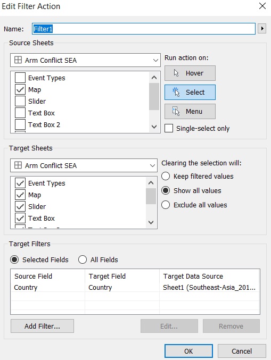Expand the Target Sheets Arm Conflict SEA dropdown

(84, 165)
